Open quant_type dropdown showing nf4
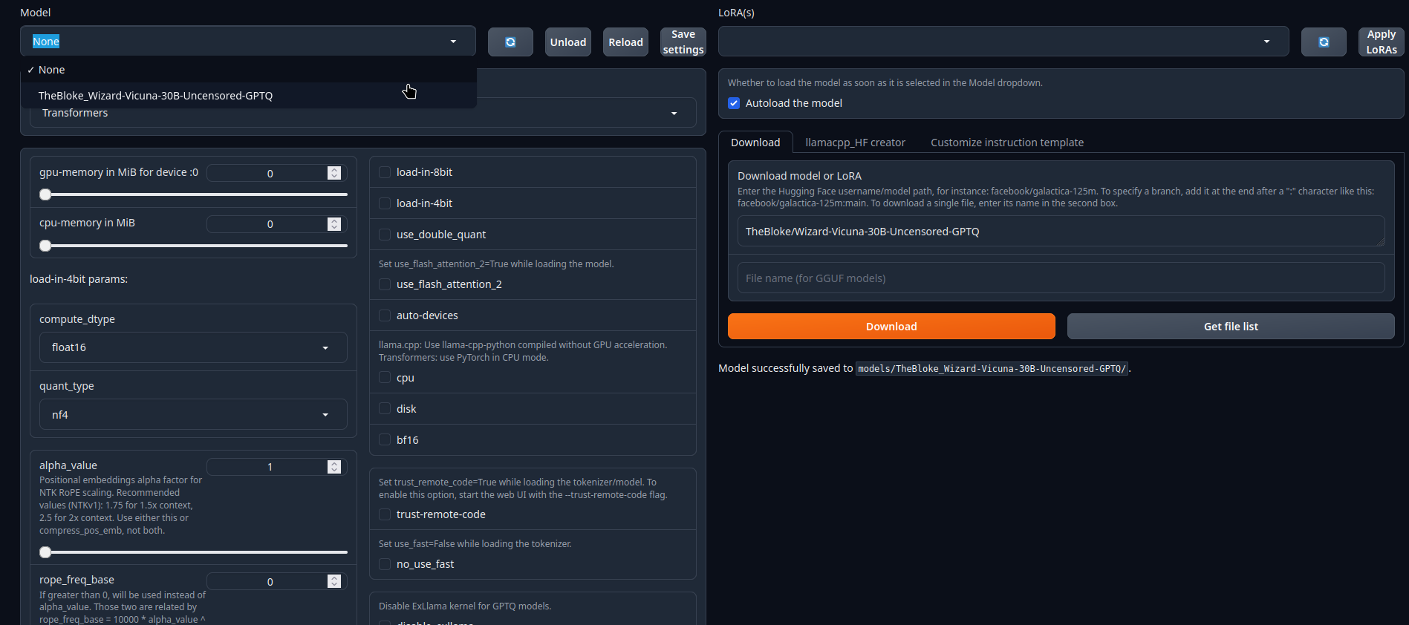1409x625 pixels. pos(193,415)
